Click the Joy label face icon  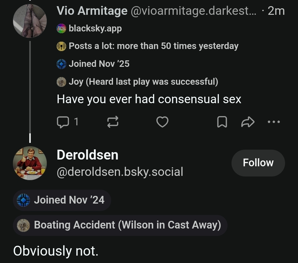(62, 82)
